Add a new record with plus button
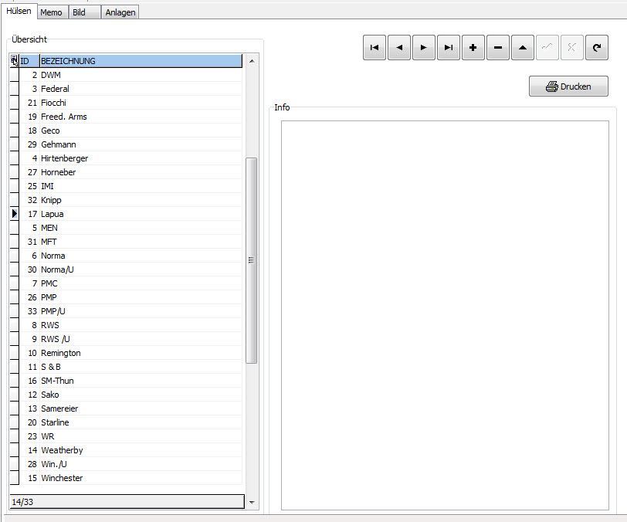The height and width of the screenshot is (522, 627). [473, 48]
